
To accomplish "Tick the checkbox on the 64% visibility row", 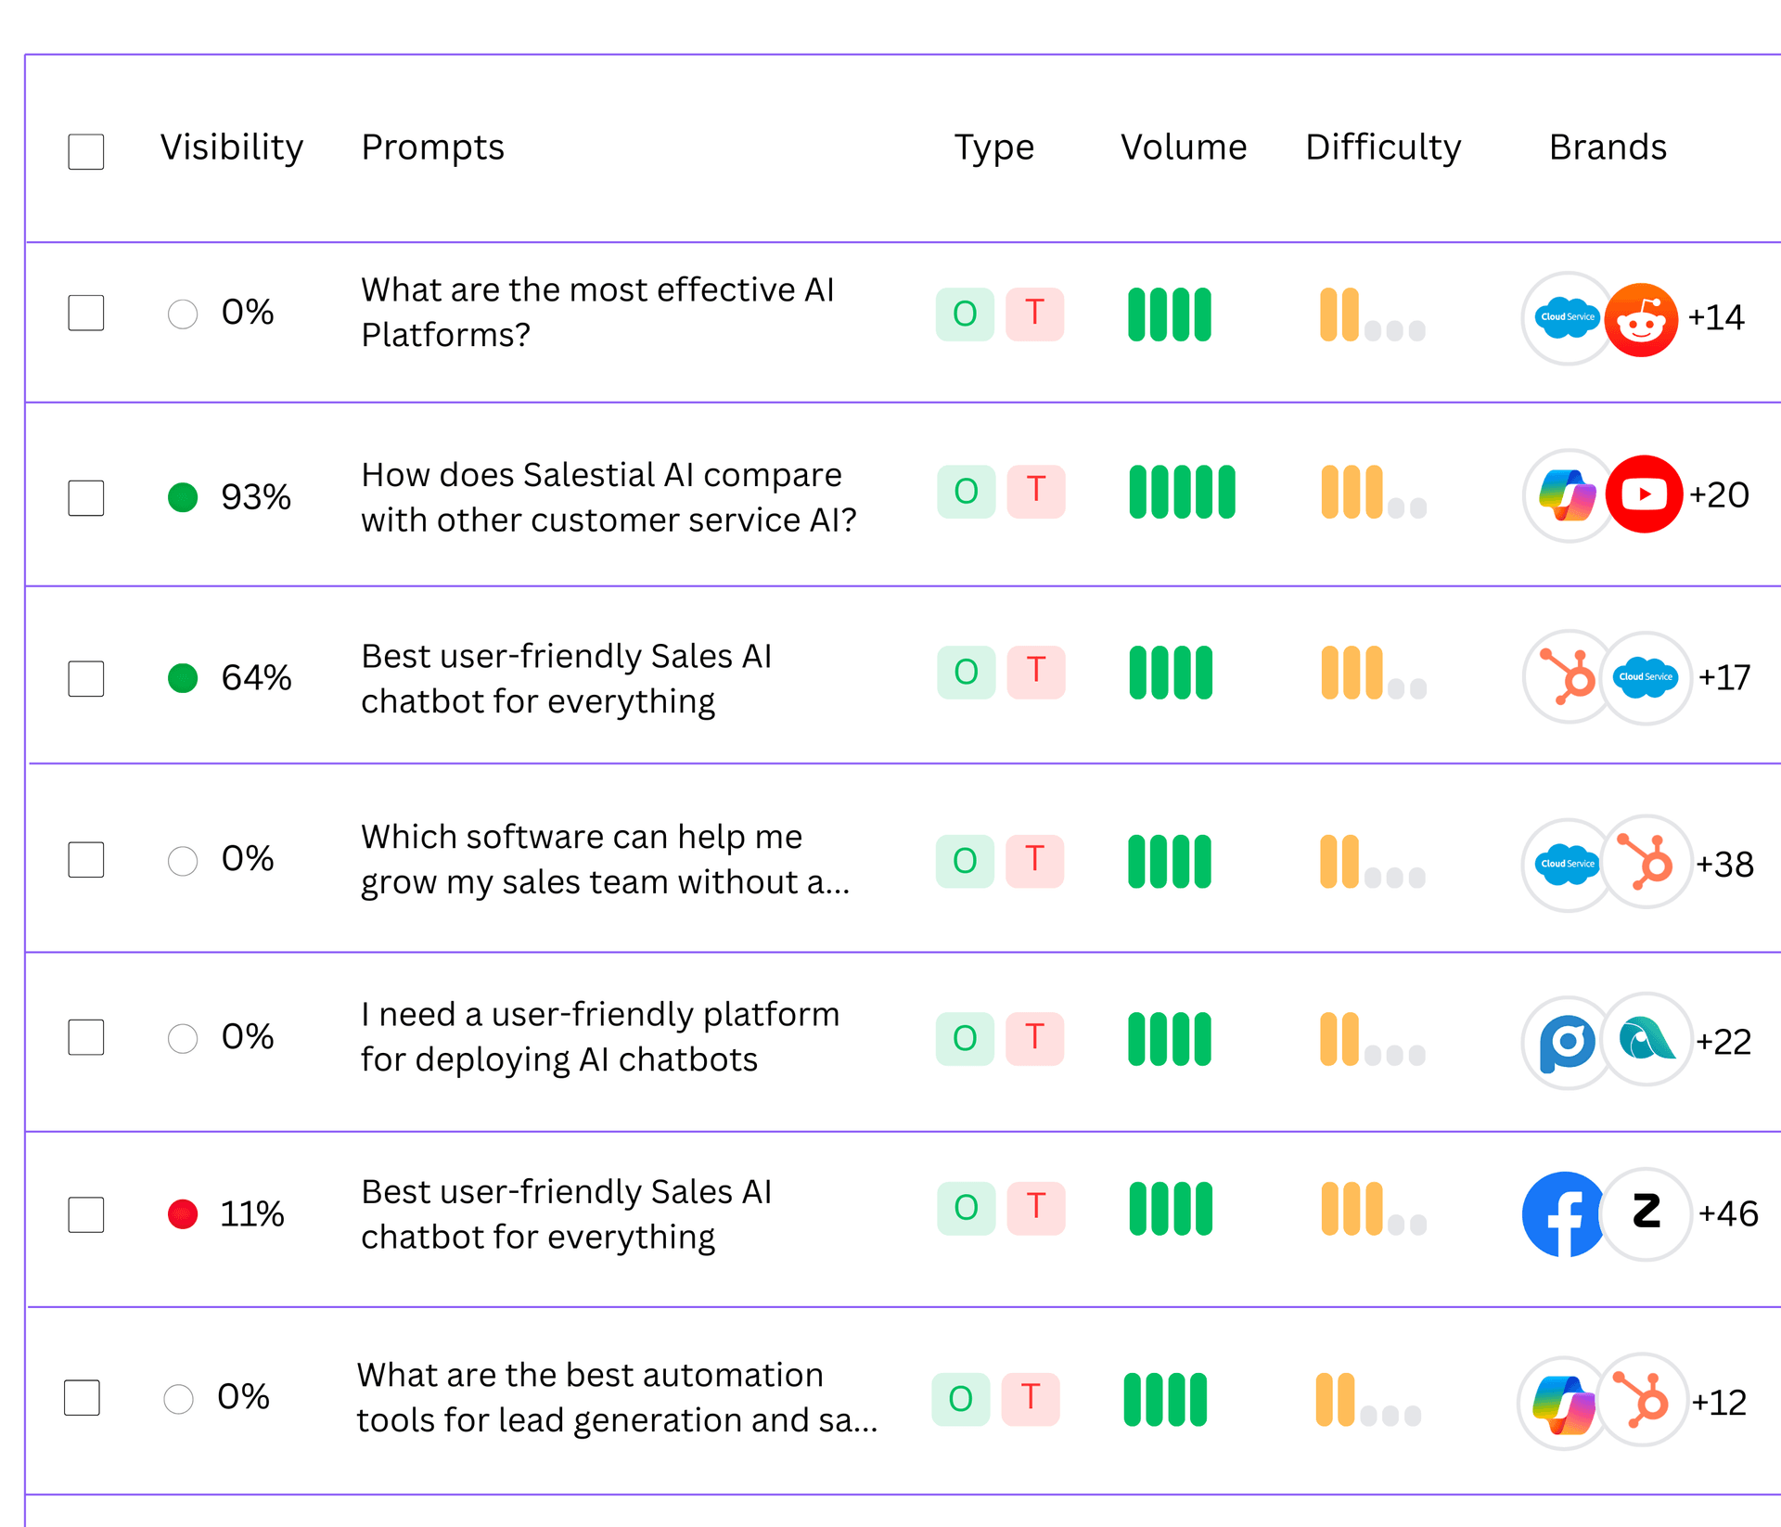I will [85, 679].
